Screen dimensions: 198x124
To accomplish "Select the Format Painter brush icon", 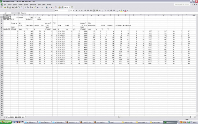I will tap(34, 7).
